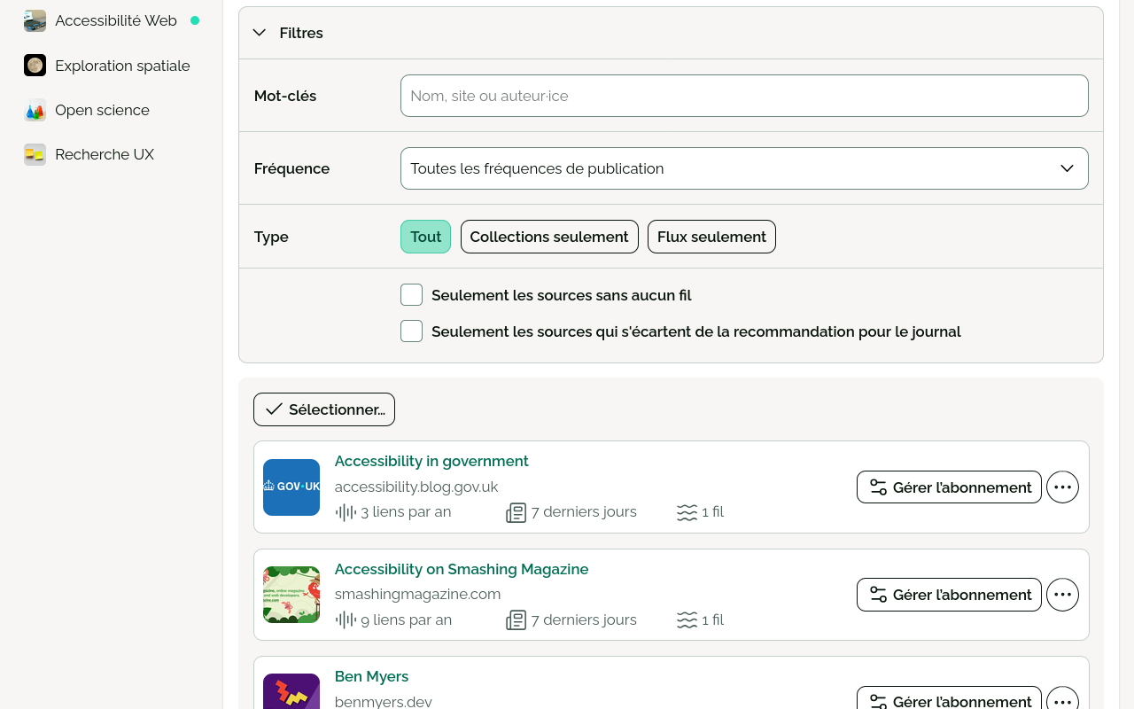Click benmyers.dev domain text

384,701
